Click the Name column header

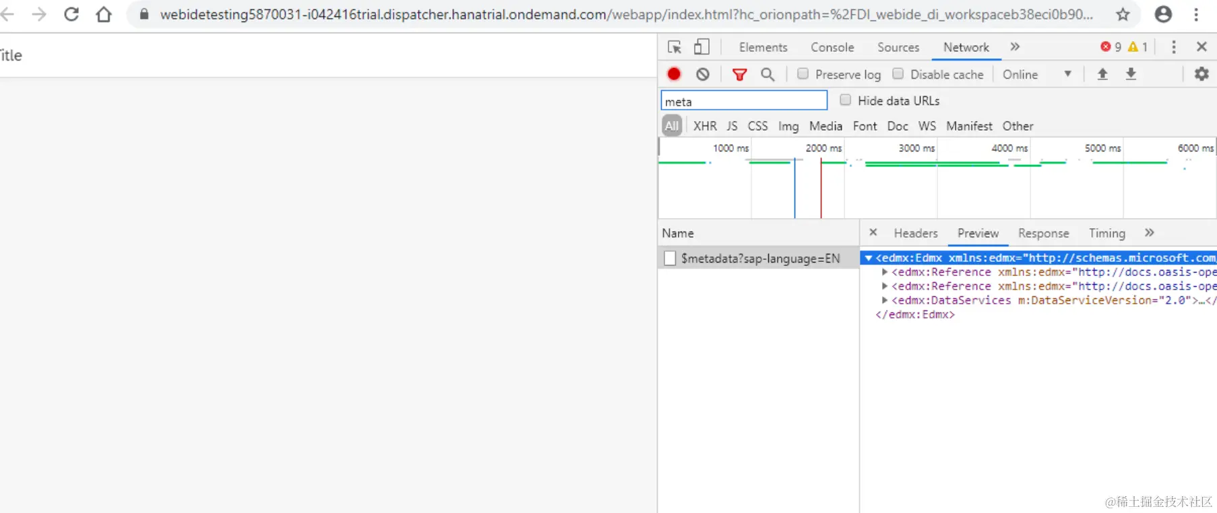pyautogui.click(x=758, y=233)
